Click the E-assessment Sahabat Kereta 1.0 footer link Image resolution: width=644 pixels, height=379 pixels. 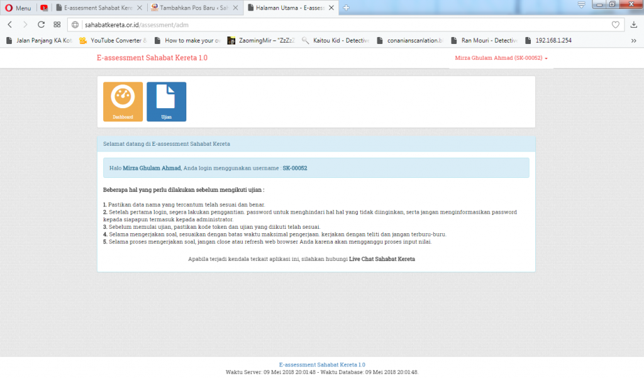tap(321, 364)
